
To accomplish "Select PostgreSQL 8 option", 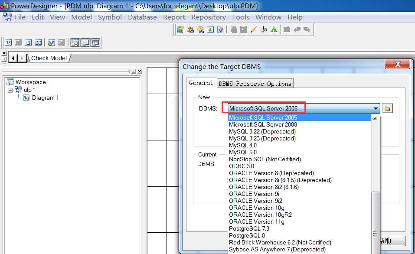I will (x=299, y=235).
